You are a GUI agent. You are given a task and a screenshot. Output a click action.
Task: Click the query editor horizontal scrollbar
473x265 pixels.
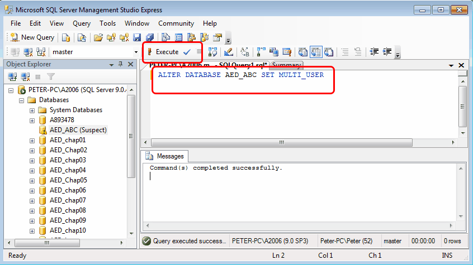coord(281,142)
